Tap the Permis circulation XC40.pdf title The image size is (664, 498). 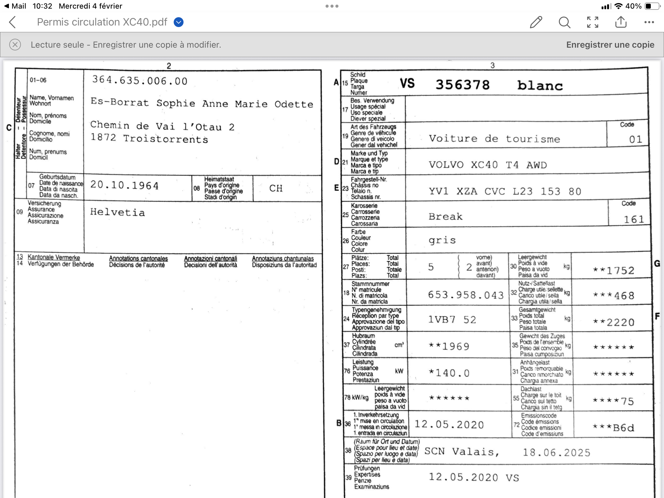click(x=102, y=22)
